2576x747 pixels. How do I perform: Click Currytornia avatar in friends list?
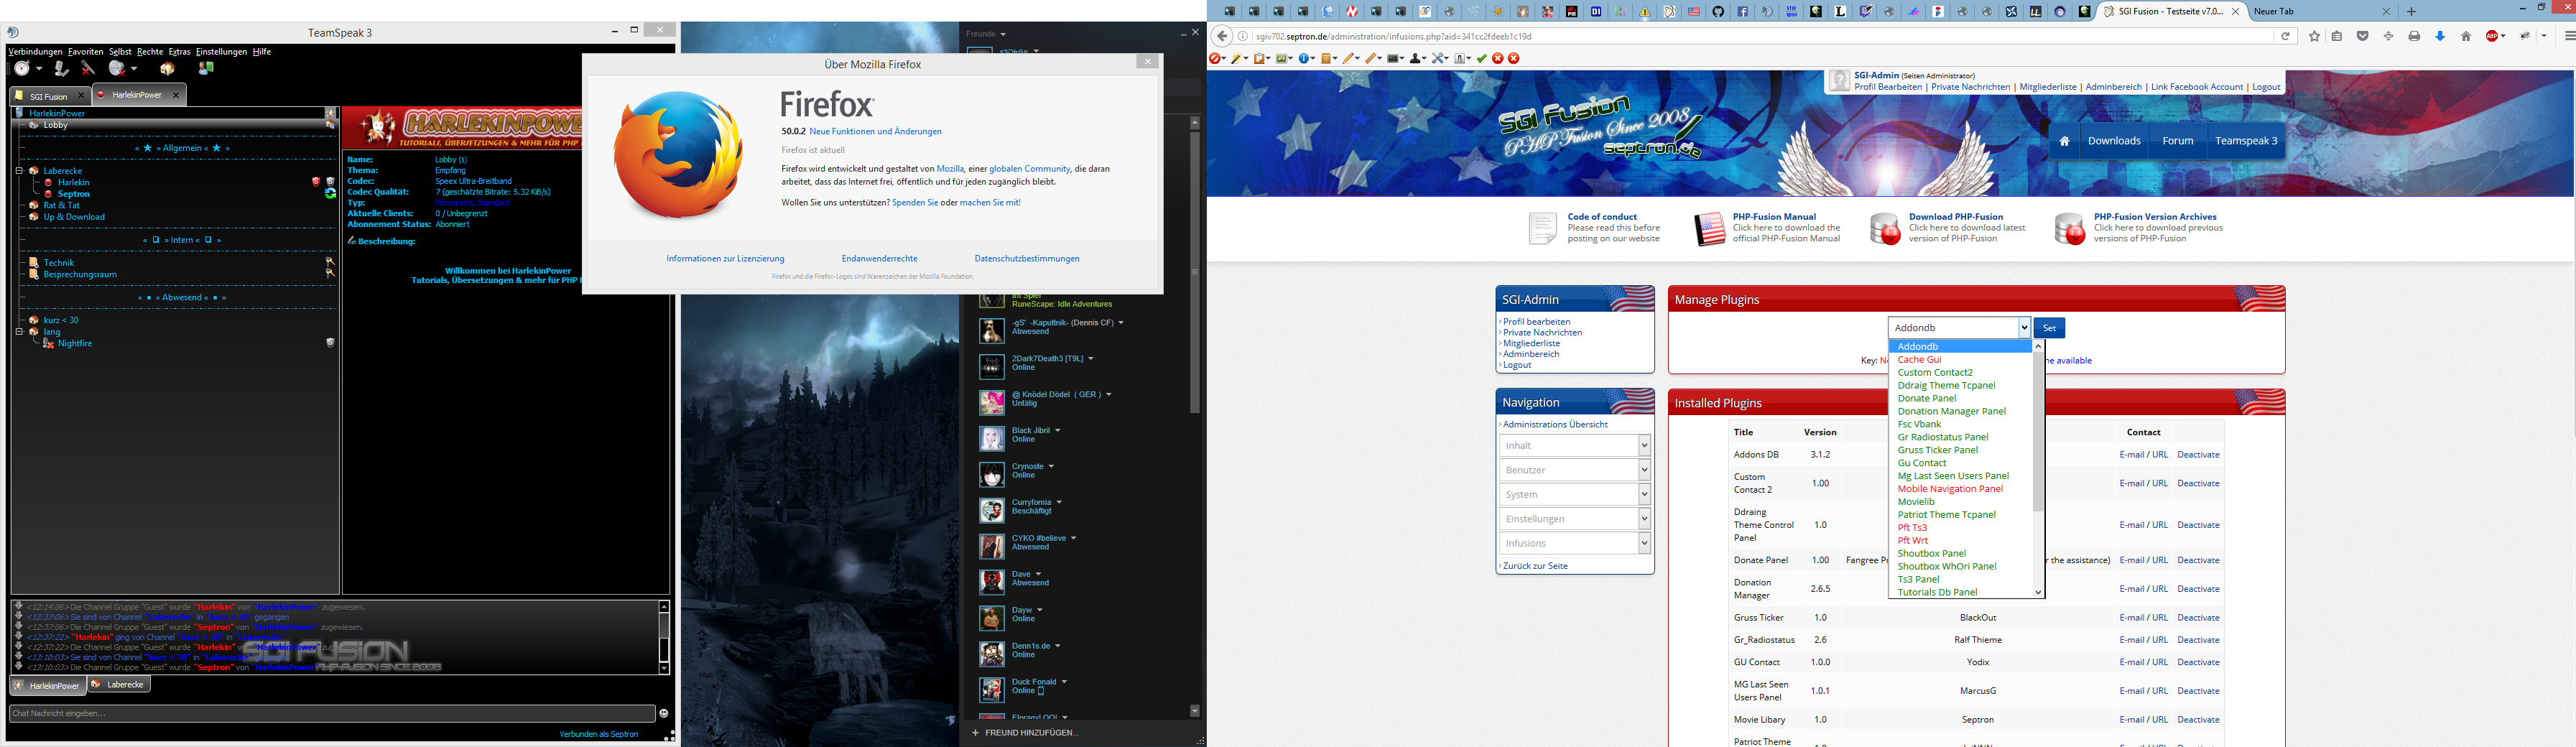pyautogui.click(x=991, y=510)
